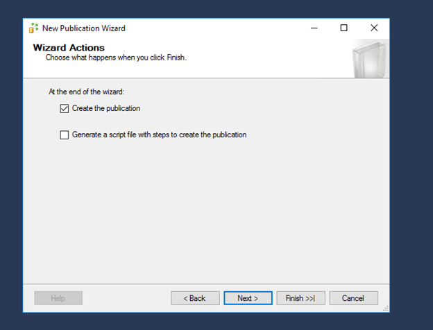Go back with the < Back button
Viewport: 433px width, 330px height.
(195, 298)
